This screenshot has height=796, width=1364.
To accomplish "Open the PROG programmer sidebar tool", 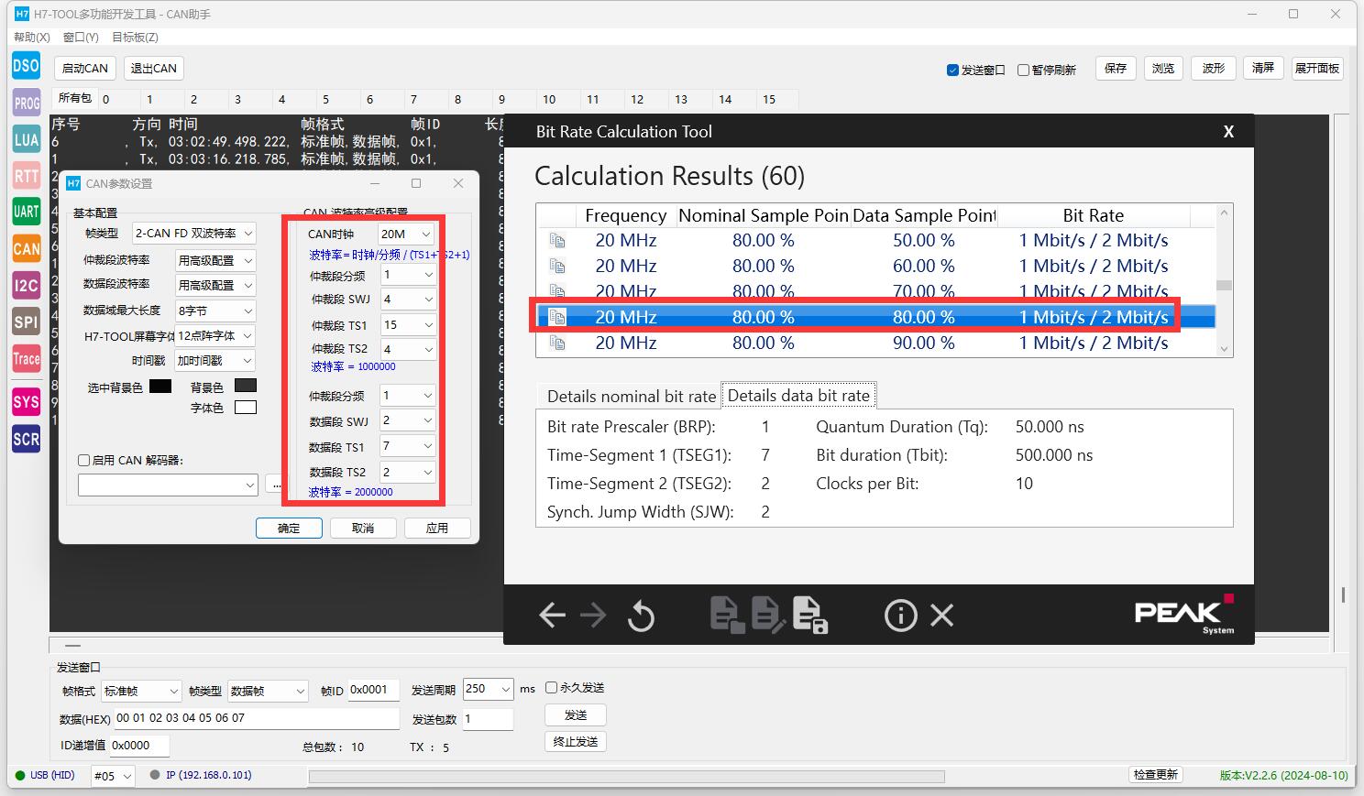I will pyautogui.click(x=26, y=103).
